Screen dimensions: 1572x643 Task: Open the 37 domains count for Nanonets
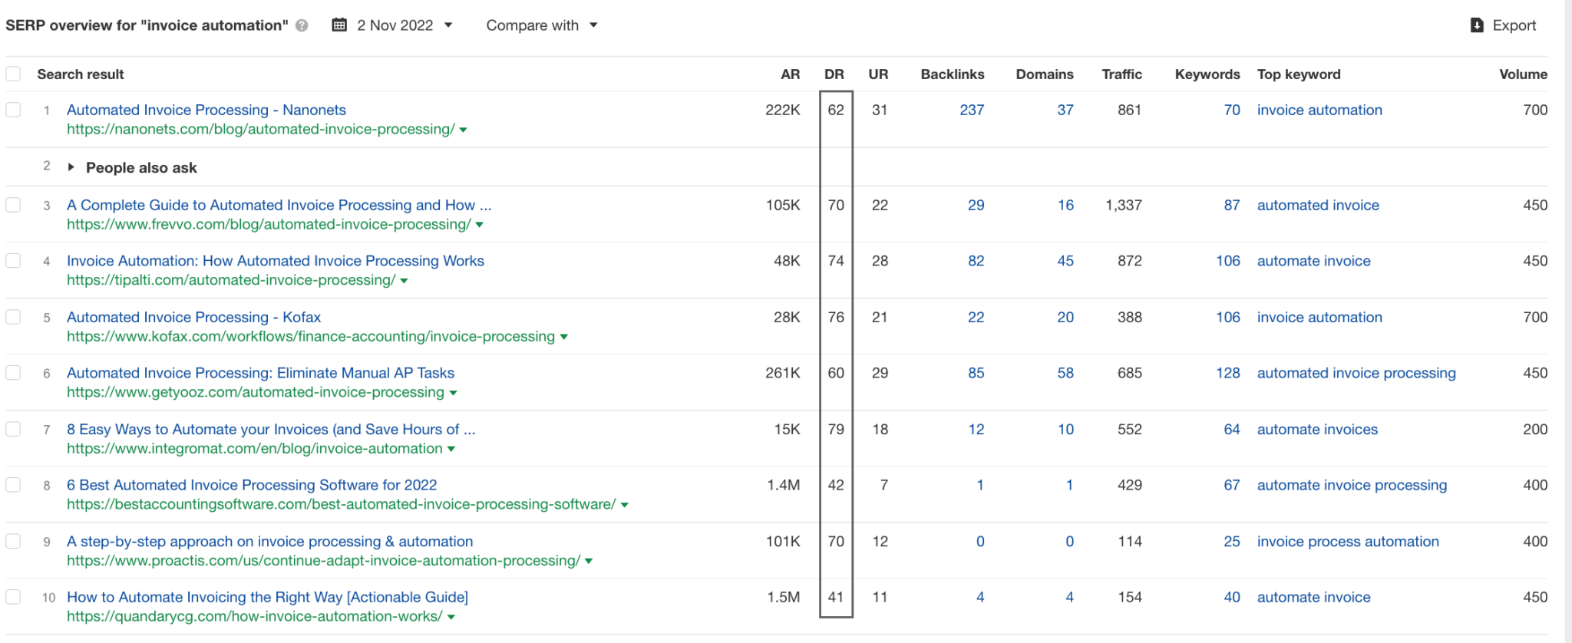[1065, 110]
